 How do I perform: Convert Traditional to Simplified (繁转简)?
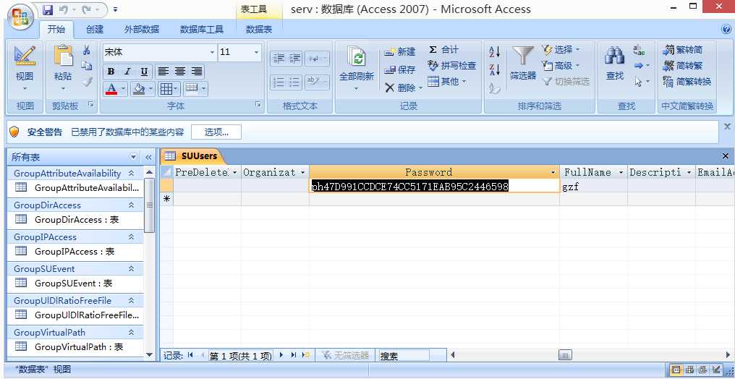[x=683, y=50]
